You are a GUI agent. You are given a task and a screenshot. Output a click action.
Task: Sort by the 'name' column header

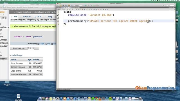click(x=13, y=59)
